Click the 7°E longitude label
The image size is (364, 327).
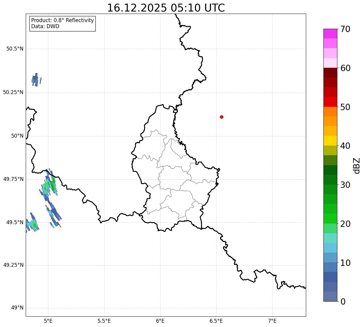point(272,321)
